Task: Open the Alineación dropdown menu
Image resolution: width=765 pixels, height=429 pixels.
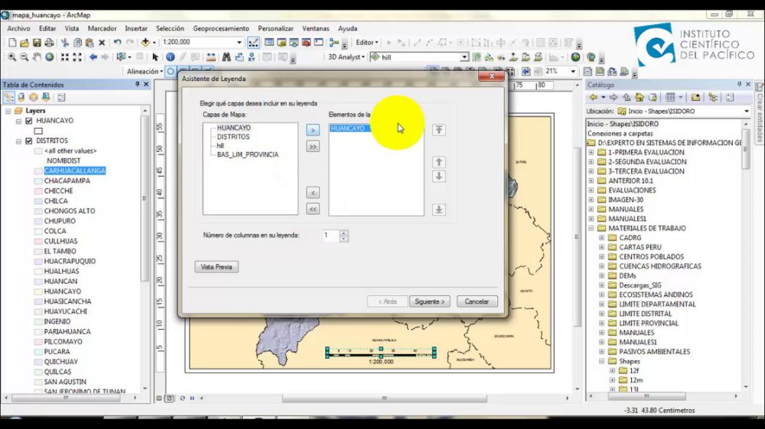Action: (x=145, y=71)
